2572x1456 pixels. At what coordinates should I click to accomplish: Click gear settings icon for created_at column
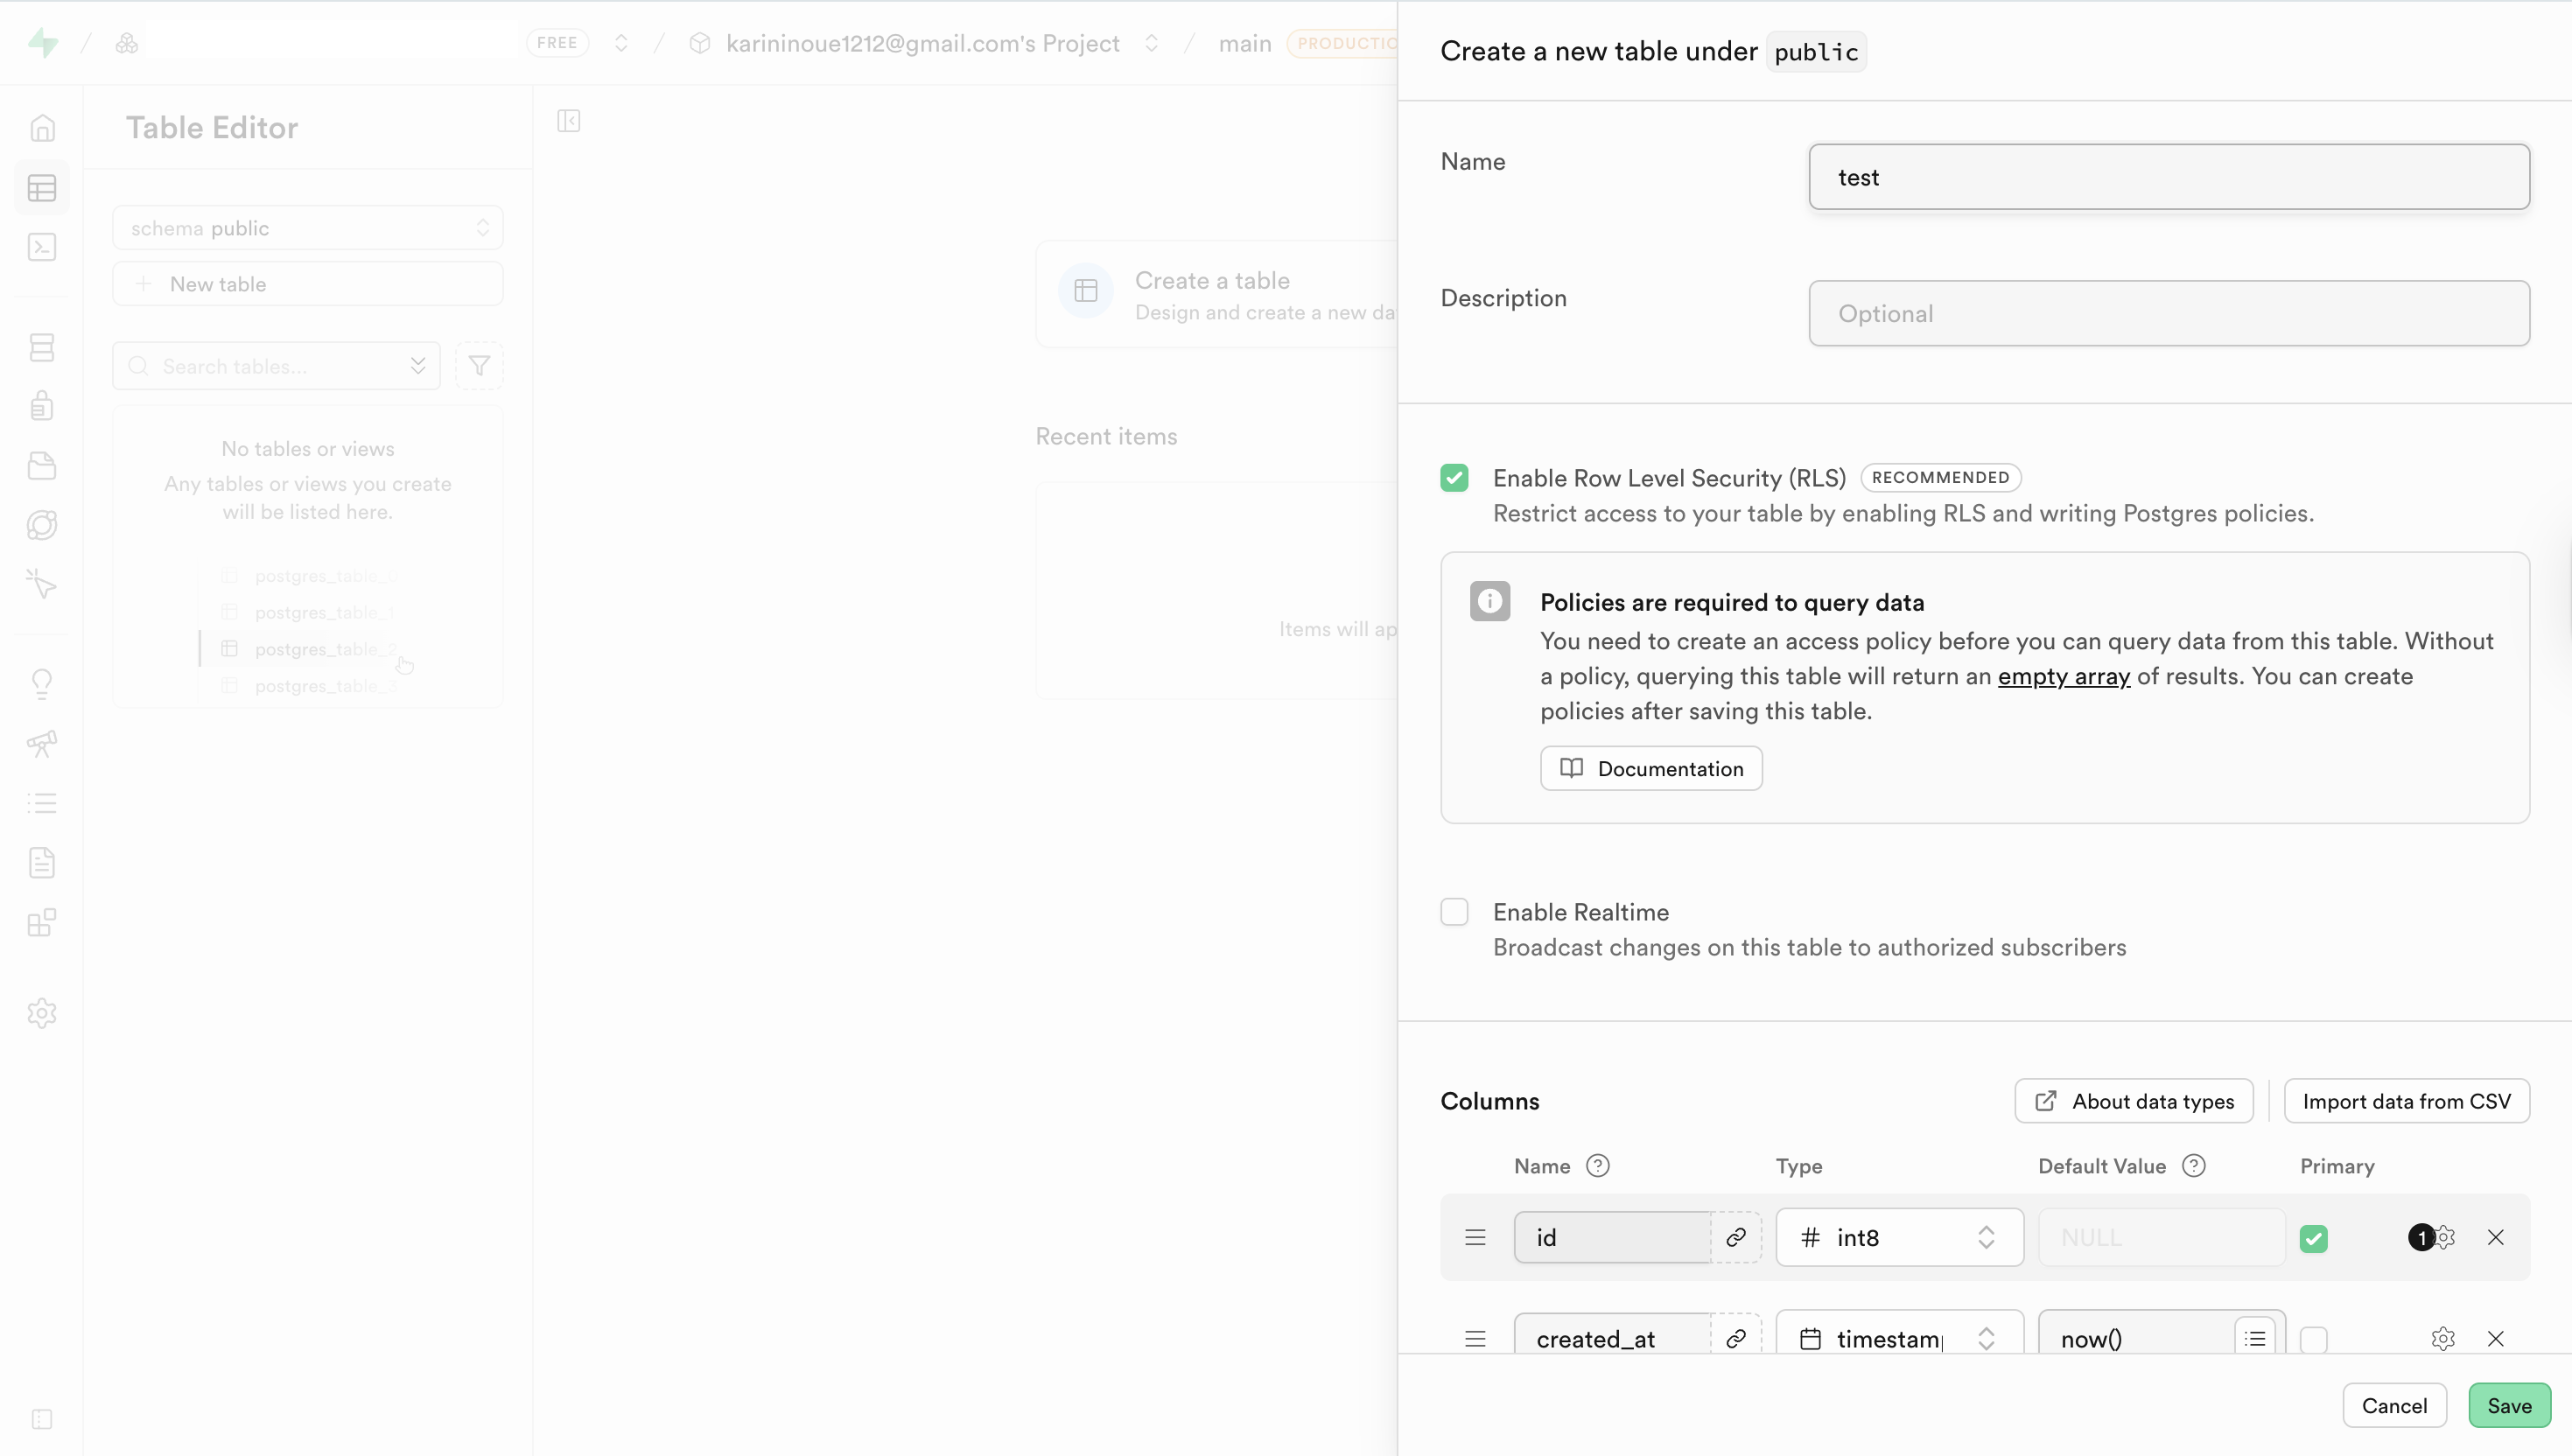[x=2442, y=1338]
